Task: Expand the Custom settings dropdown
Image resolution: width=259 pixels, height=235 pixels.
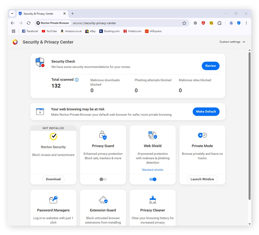Action: click(232, 42)
